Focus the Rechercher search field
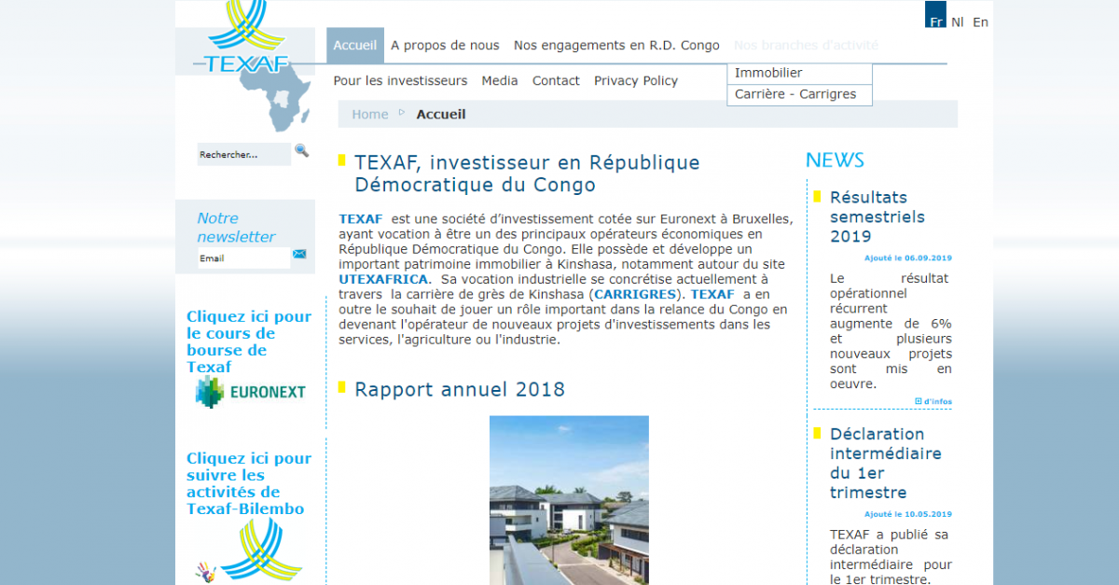The width and height of the screenshot is (1119, 585). coord(243,154)
